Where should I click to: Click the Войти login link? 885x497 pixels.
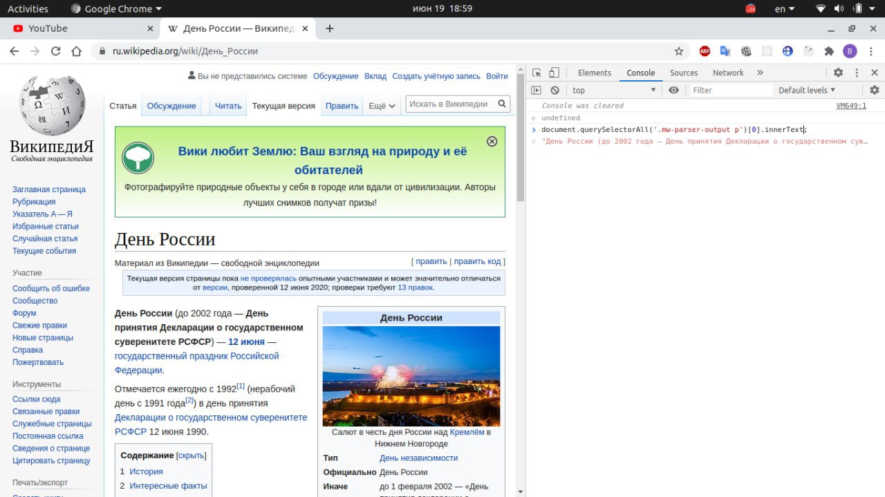point(497,77)
